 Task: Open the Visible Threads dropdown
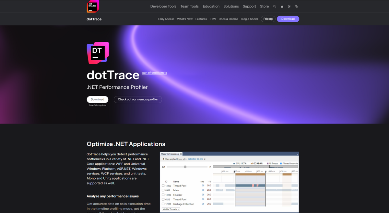(171, 209)
